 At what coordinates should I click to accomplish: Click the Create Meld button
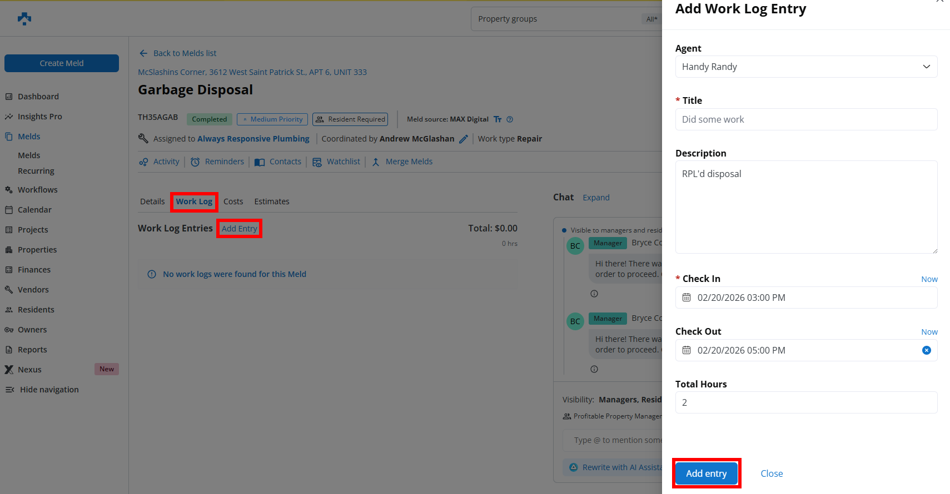click(62, 63)
